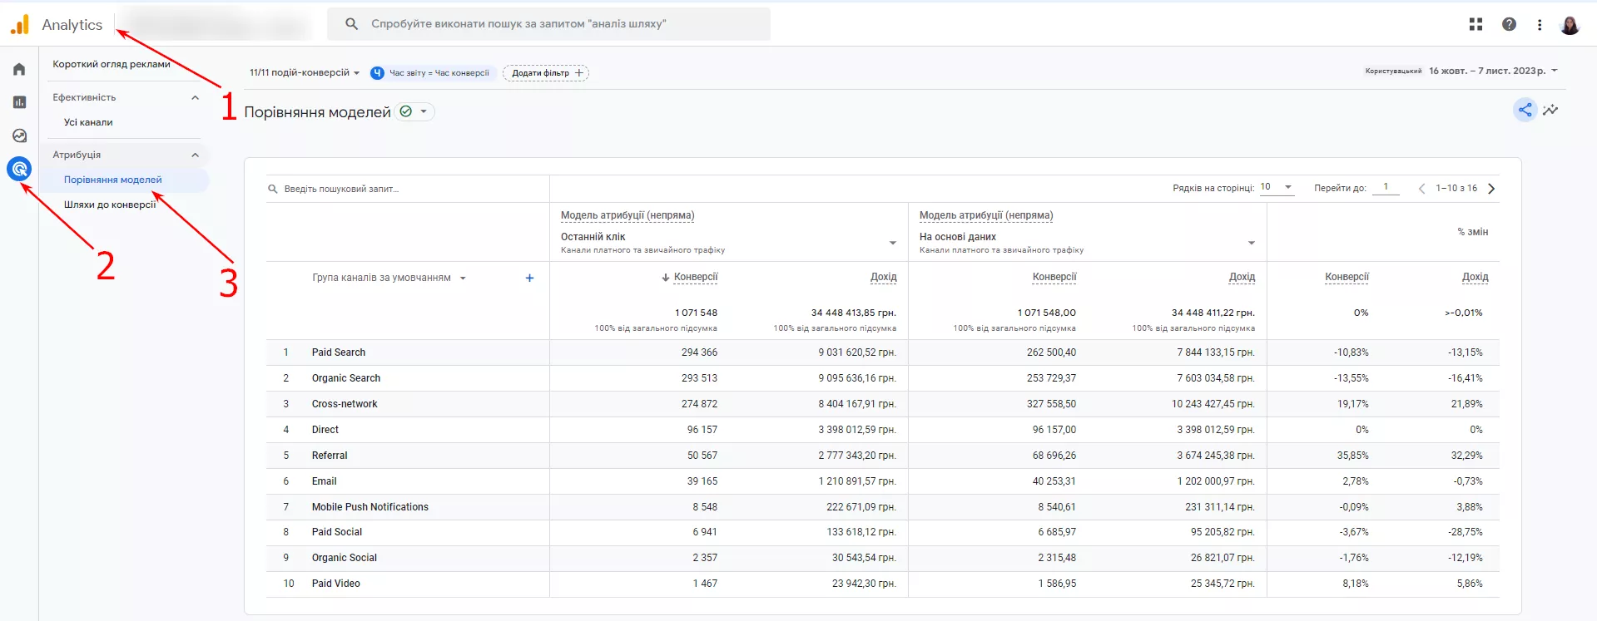Click the Додати фільтр button
Screen dimensions: 1597x621
(x=546, y=73)
